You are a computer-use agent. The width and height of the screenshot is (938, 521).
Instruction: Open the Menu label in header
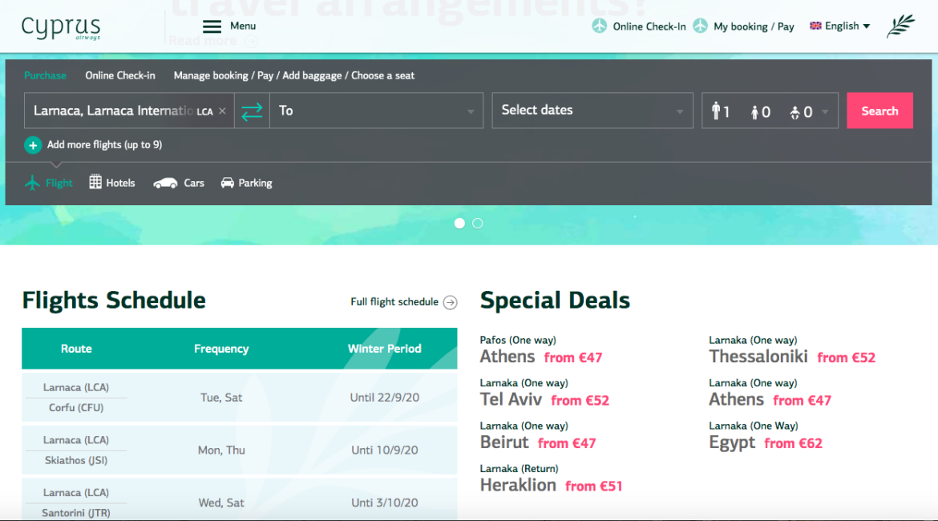pyautogui.click(x=243, y=26)
